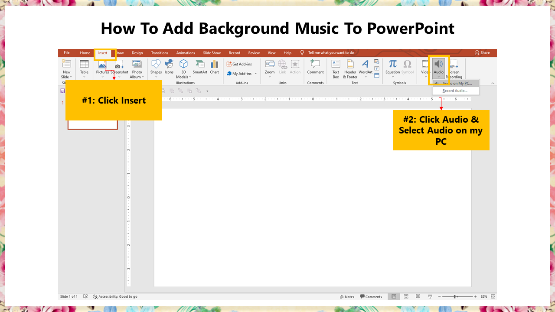555x312 pixels.
Task: Click the Object icon in Text group
Action: coord(376,75)
